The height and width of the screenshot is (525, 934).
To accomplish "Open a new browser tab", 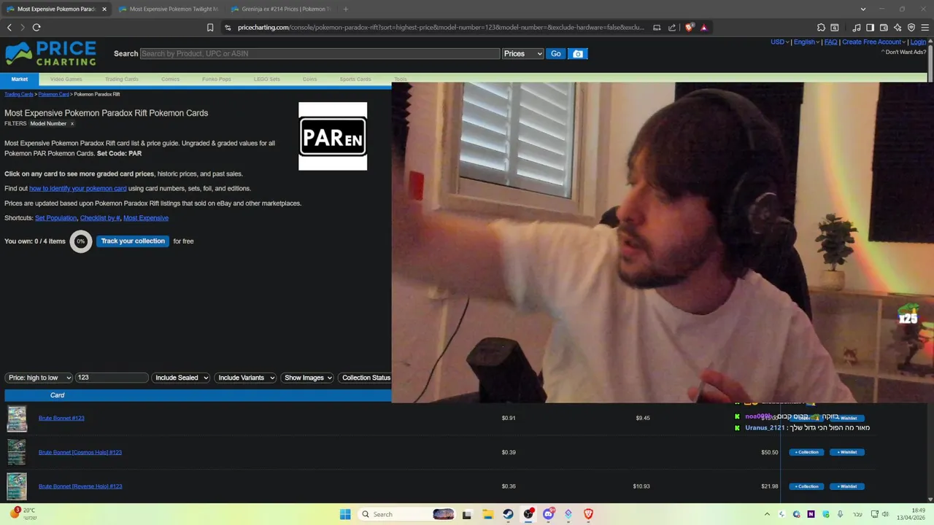I will pyautogui.click(x=345, y=9).
